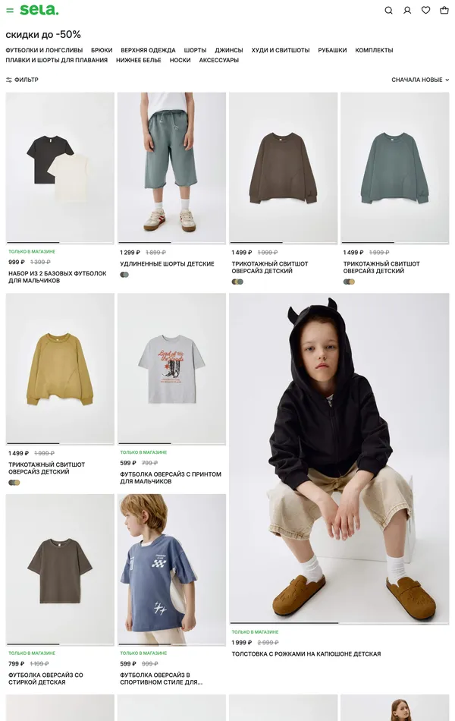The image size is (455, 721).
Task: Select the Джинсы category
Action: pyautogui.click(x=228, y=50)
